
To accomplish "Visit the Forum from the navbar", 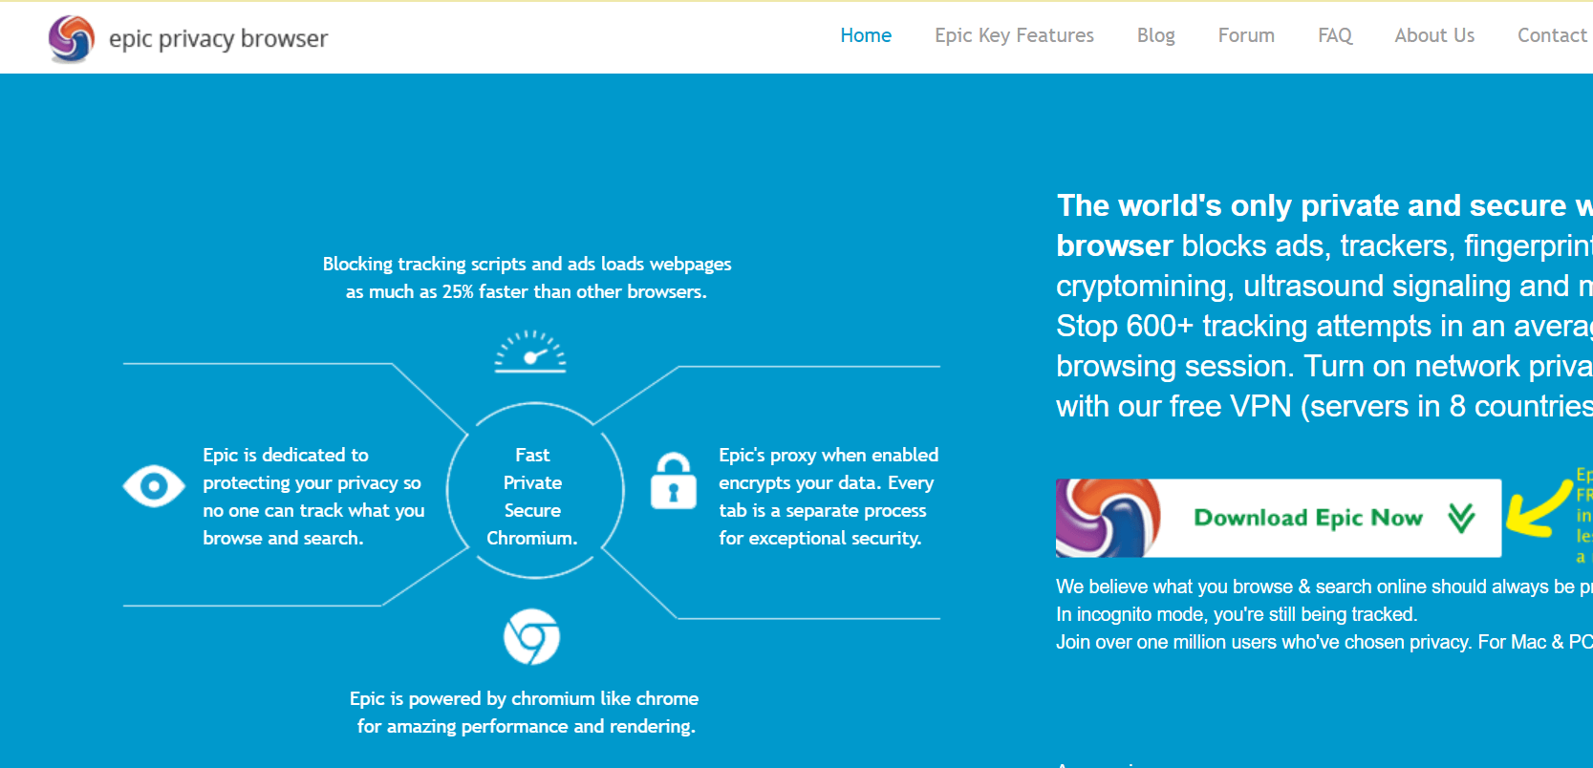I will pos(1246,35).
